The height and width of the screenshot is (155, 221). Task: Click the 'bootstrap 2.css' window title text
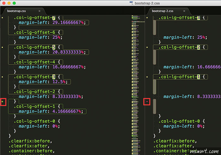[x=147, y=3]
